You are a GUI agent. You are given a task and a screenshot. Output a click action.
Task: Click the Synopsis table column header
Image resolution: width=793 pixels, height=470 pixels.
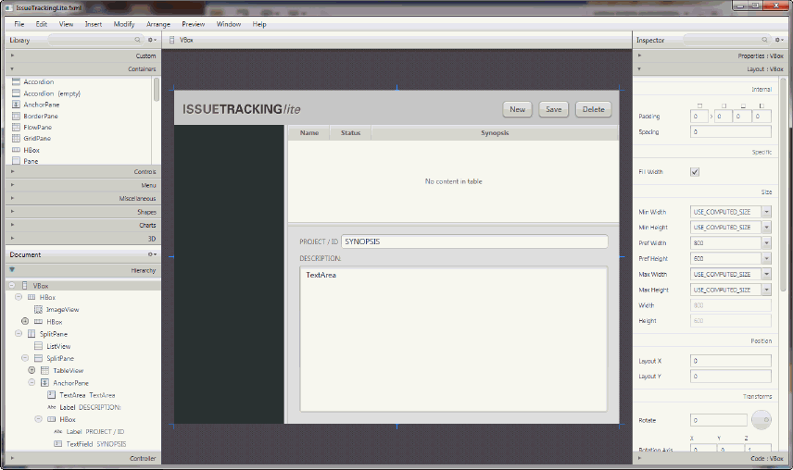pyautogui.click(x=495, y=133)
